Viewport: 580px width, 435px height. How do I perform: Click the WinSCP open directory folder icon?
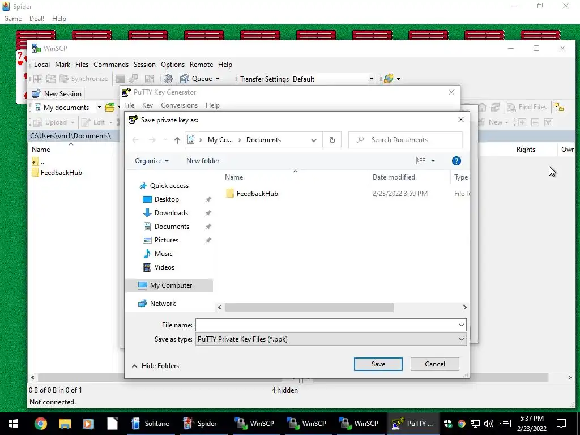tap(110, 108)
